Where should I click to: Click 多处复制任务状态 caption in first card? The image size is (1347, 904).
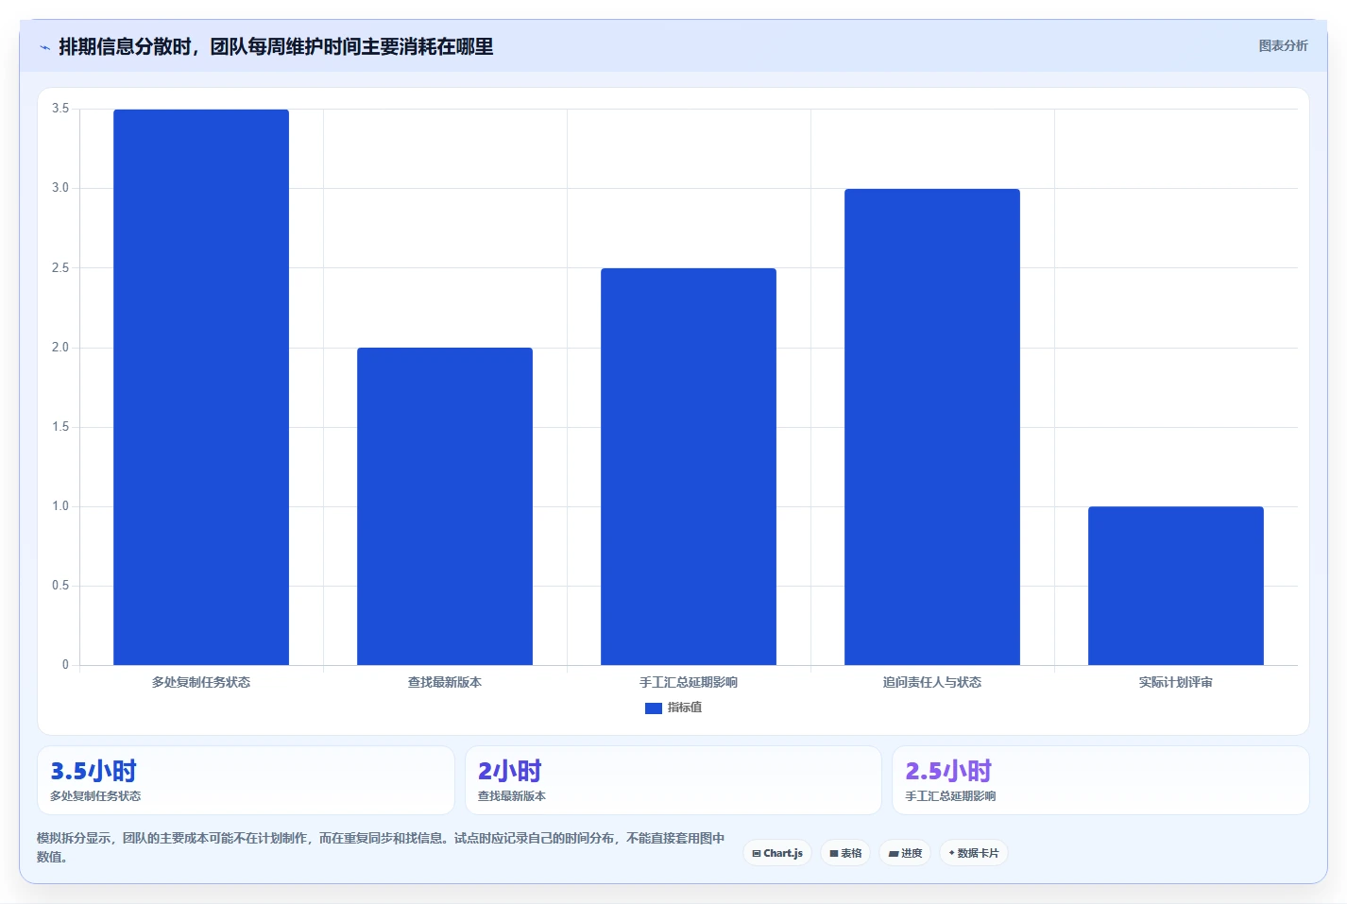[95, 796]
